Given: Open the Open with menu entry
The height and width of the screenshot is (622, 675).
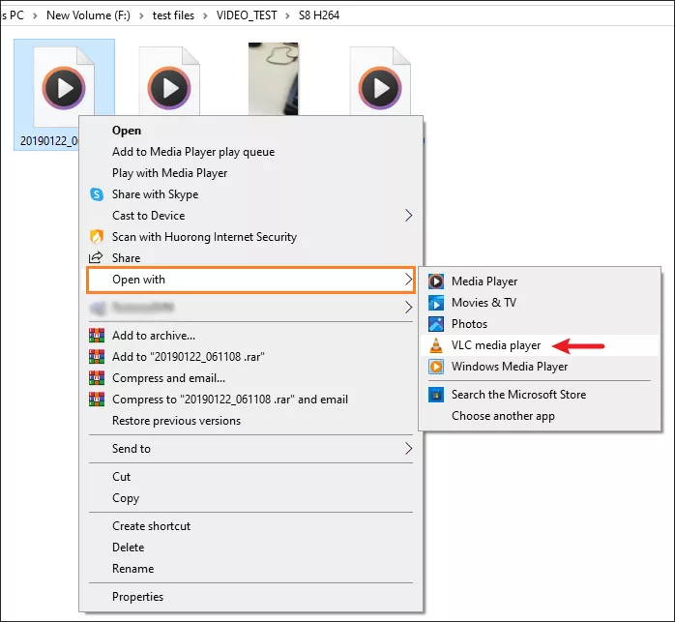Looking at the screenshot, I should pyautogui.click(x=251, y=280).
